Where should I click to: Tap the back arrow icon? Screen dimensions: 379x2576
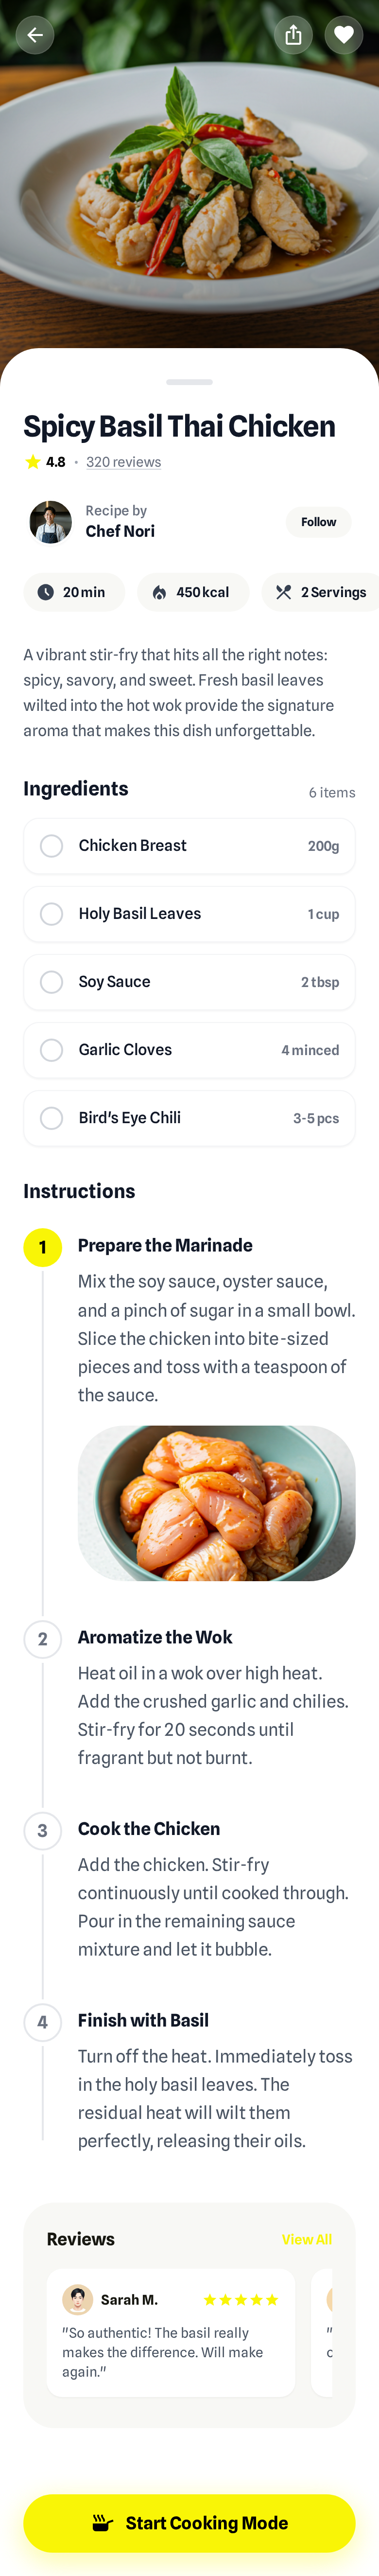35,35
